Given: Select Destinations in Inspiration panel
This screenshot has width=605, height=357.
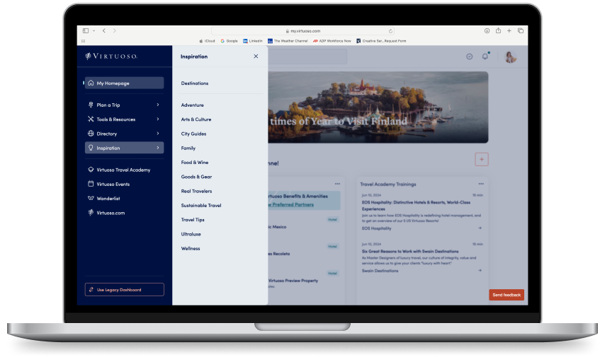Looking at the screenshot, I should (194, 83).
